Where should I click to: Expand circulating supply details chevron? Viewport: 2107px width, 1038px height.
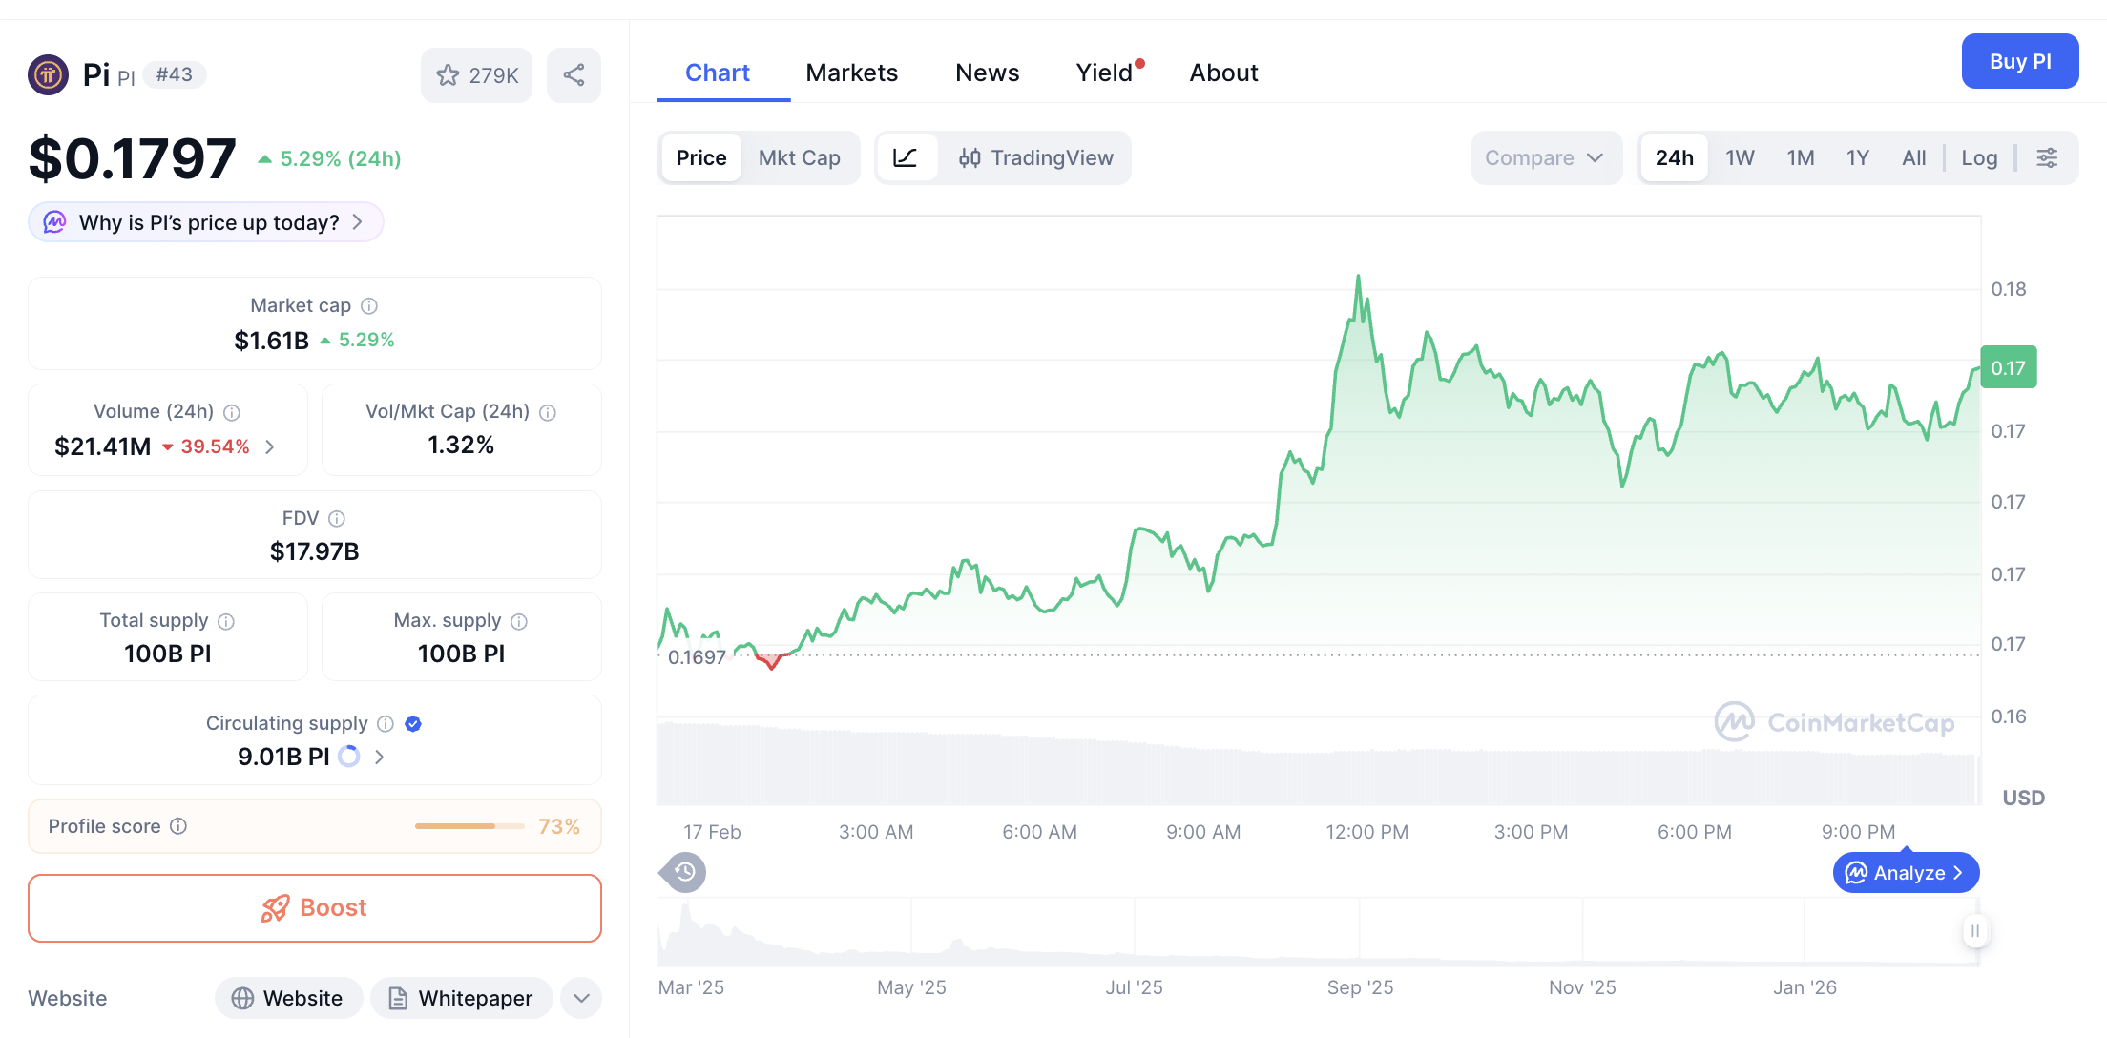click(x=380, y=756)
